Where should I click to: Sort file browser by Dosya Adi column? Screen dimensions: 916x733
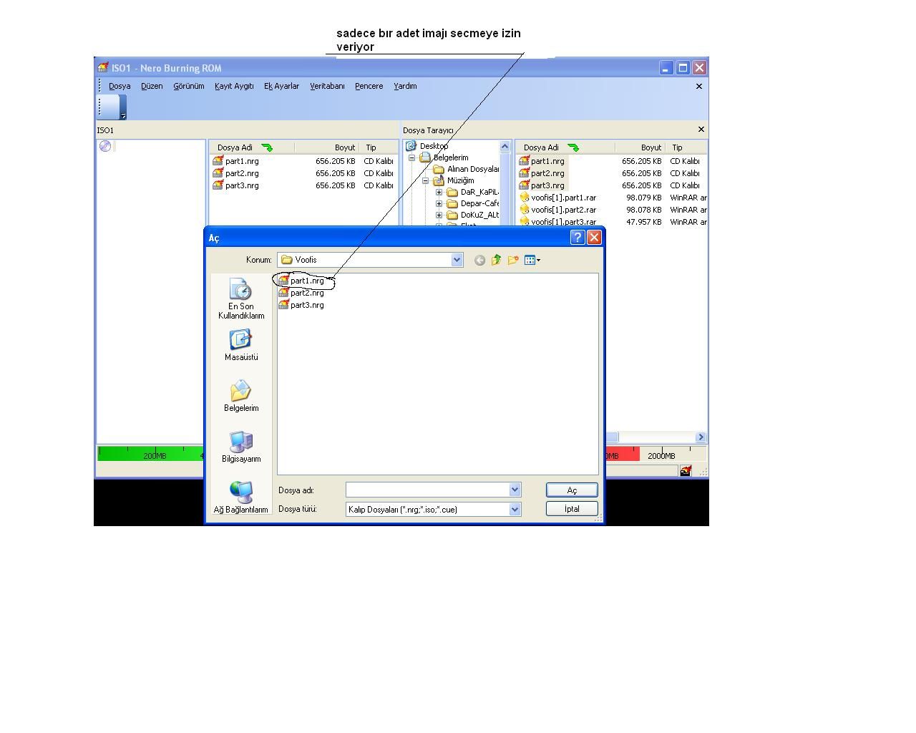(x=565, y=147)
